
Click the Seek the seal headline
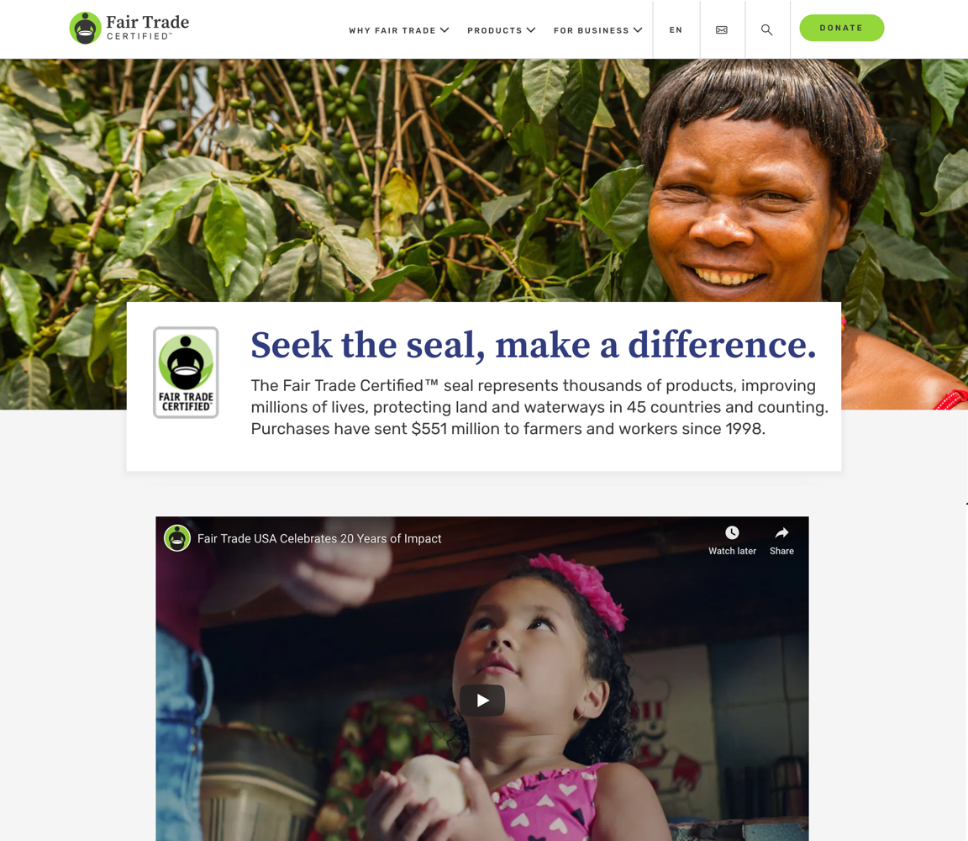click(534, 345)
